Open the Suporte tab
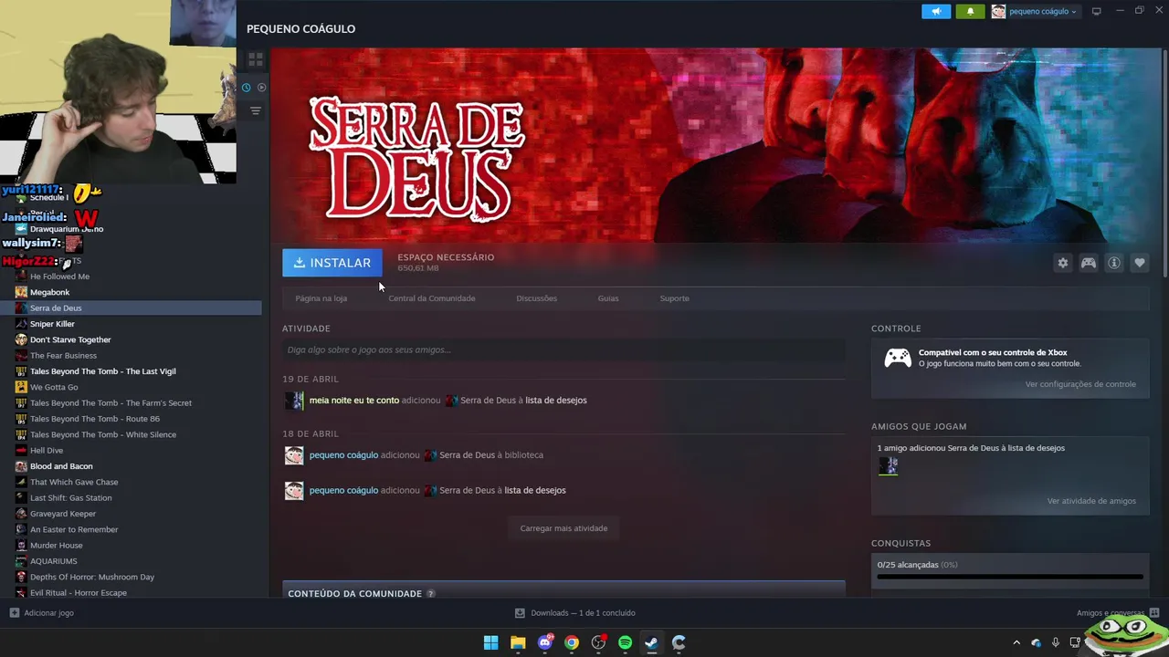 click(x=675, y=298)
